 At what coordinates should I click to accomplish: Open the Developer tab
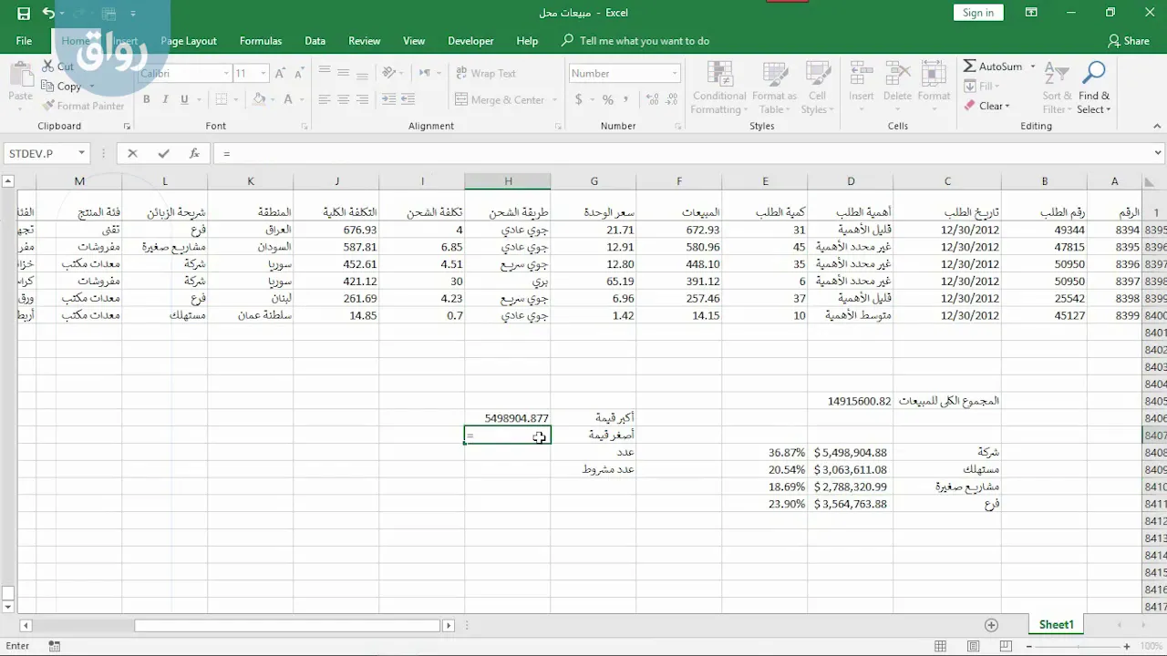pyautogui.click(x=470, y=41)
